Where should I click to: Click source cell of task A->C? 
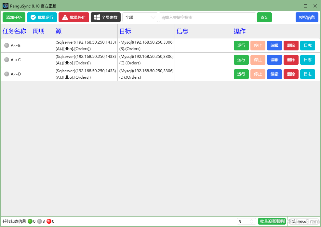[x=86, y=60]
